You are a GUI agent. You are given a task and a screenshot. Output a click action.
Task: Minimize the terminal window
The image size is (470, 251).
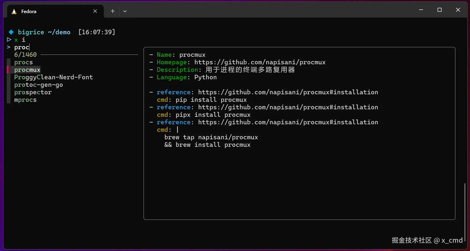[x=421, y=10]
